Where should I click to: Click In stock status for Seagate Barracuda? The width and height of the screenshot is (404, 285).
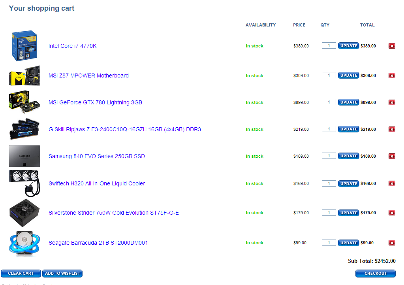point(255,243)
